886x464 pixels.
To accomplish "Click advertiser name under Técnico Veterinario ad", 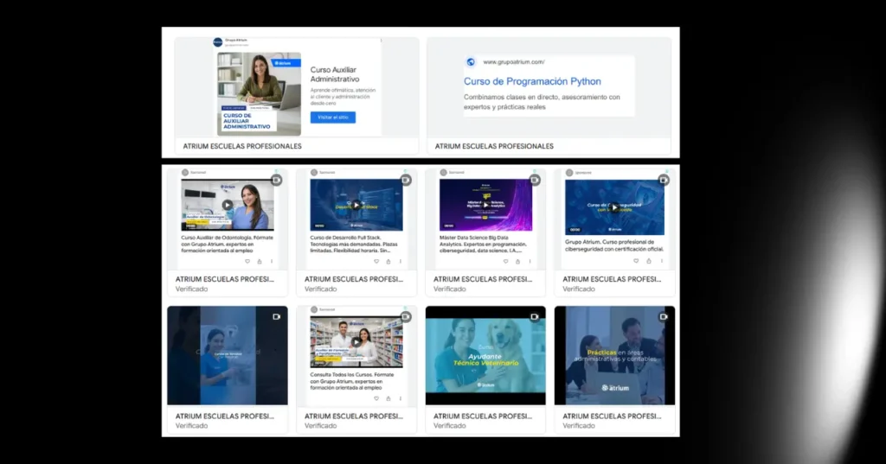I will pyautogui.click(x=483, y=416).
